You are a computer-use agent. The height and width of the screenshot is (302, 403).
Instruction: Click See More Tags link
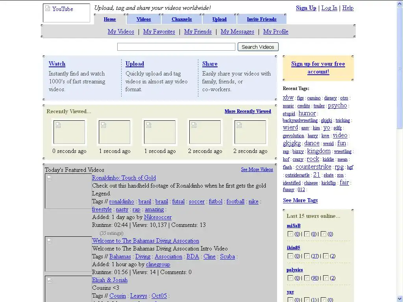(300, 200)
